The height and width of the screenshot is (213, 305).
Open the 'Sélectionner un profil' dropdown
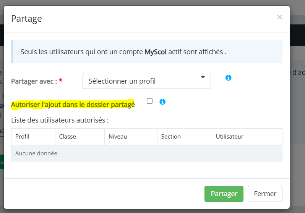point(147,81)
